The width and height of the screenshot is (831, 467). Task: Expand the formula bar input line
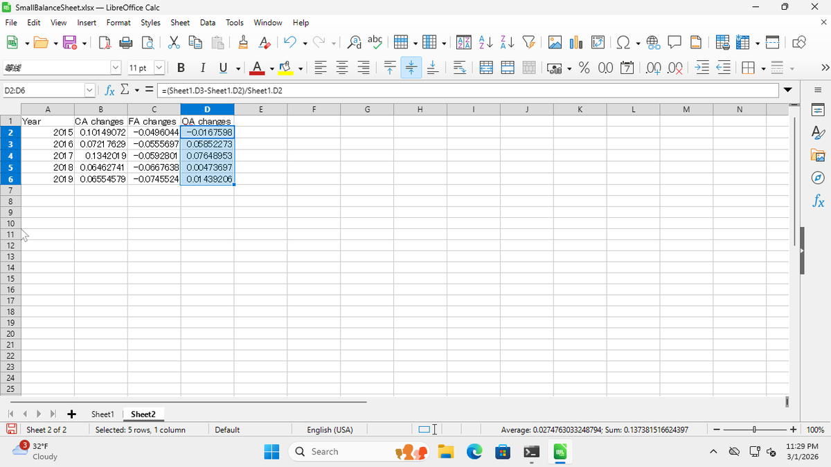point(787,91)
